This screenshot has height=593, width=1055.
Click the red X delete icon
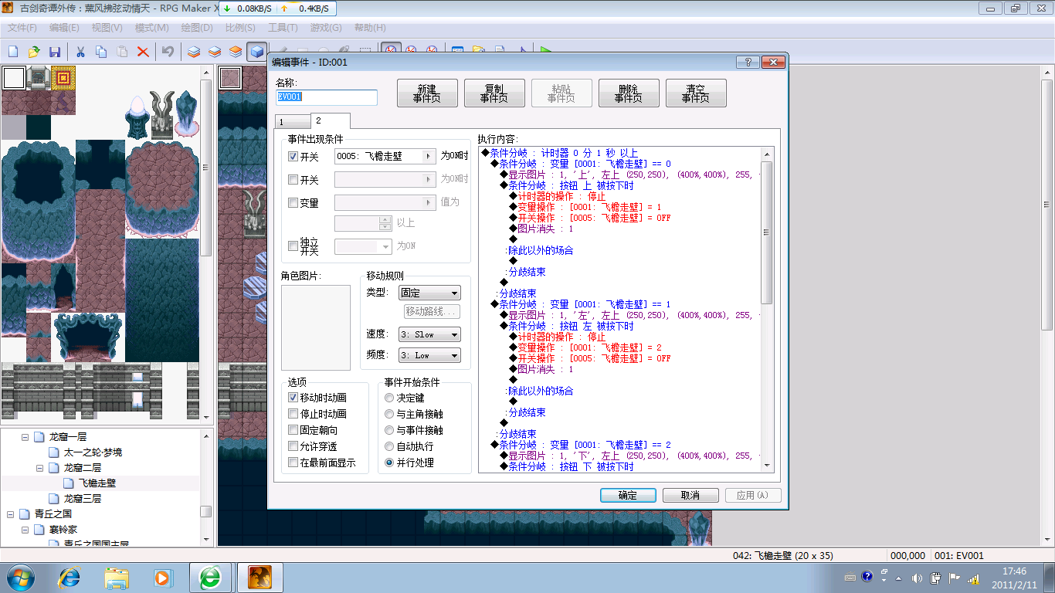[143, 52]
